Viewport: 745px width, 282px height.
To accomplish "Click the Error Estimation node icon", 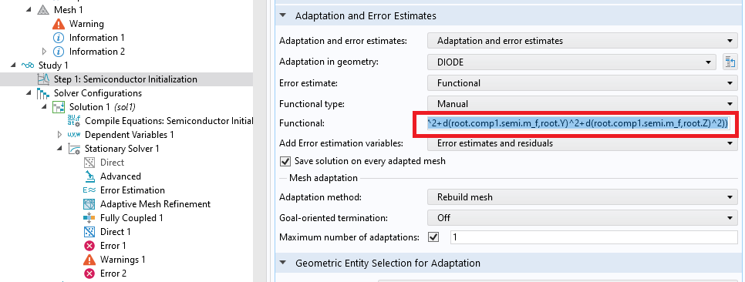I will click(89, 190).
